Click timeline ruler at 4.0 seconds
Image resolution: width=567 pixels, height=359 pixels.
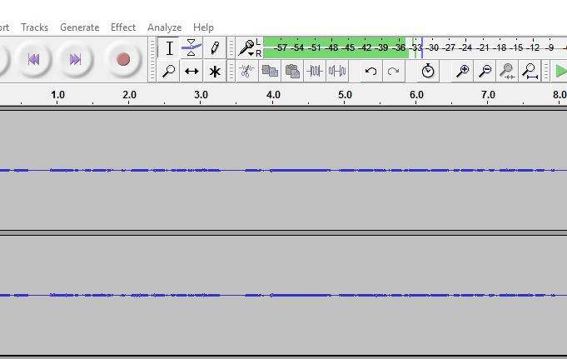(x=273, y=96)
